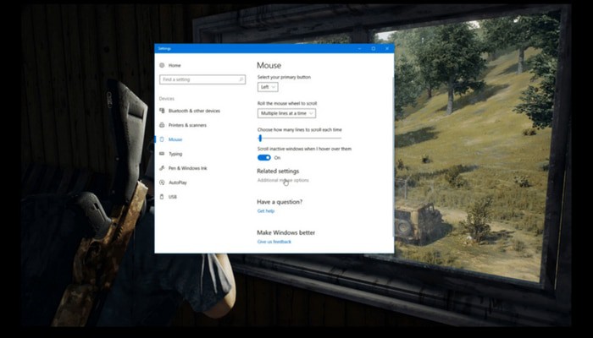Minimize the Settings window
The width and height of the screenshot is (593, 338).
360,48
